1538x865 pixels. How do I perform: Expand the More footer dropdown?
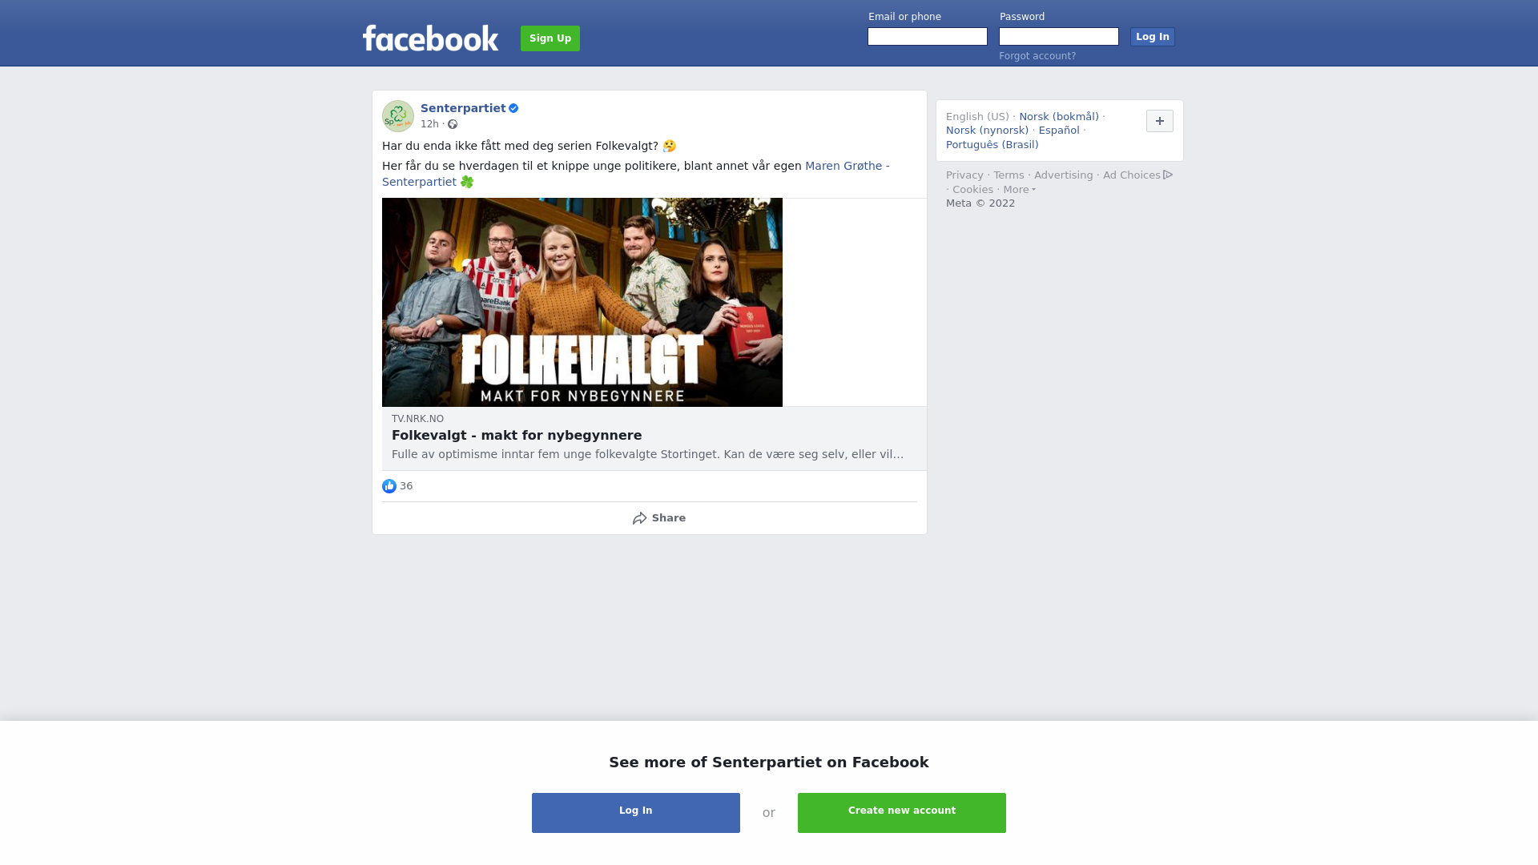coord(1019,190)
